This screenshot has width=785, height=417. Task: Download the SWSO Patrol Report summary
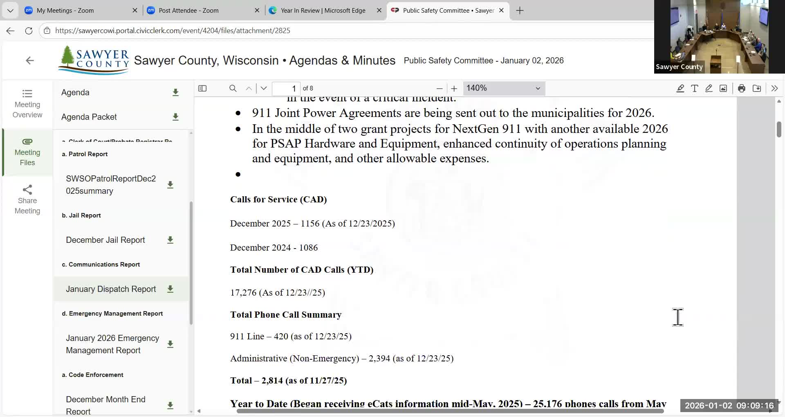click(170, 185)
